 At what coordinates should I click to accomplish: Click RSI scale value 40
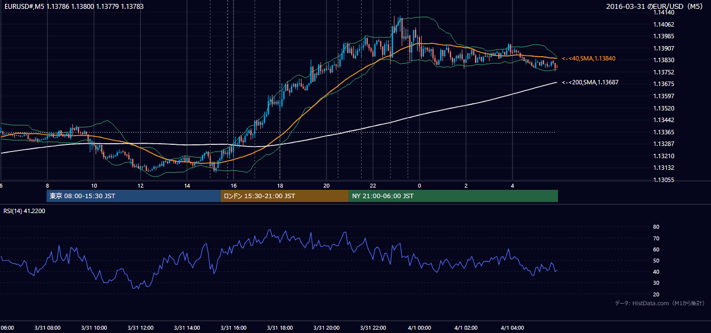pyautogui.click(x=656, y=271)
